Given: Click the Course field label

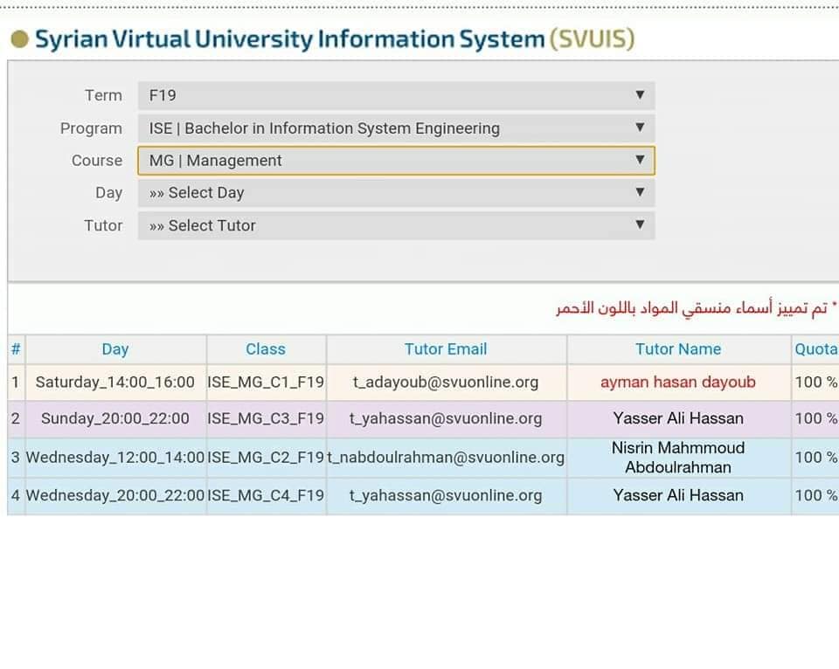Looking at the screenshot, I should point(97,161).
